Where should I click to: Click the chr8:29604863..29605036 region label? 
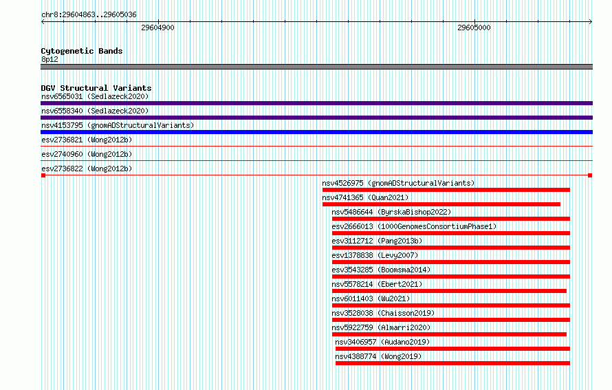tap(89, 14)
